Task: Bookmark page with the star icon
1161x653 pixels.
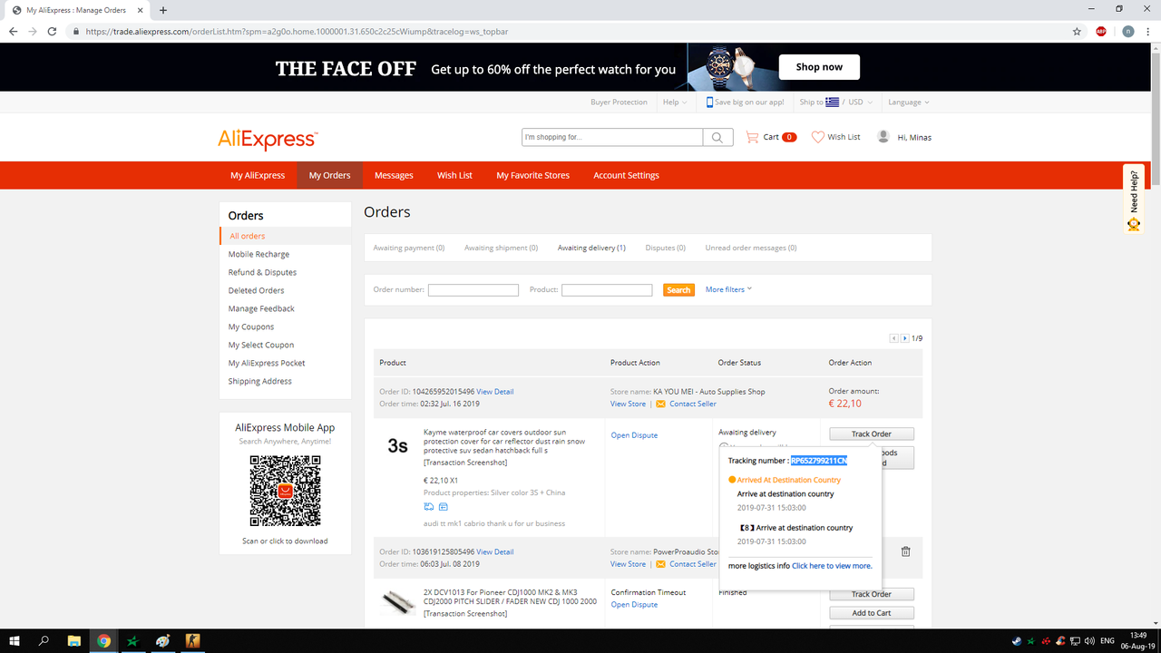Action: point(1077,31)
